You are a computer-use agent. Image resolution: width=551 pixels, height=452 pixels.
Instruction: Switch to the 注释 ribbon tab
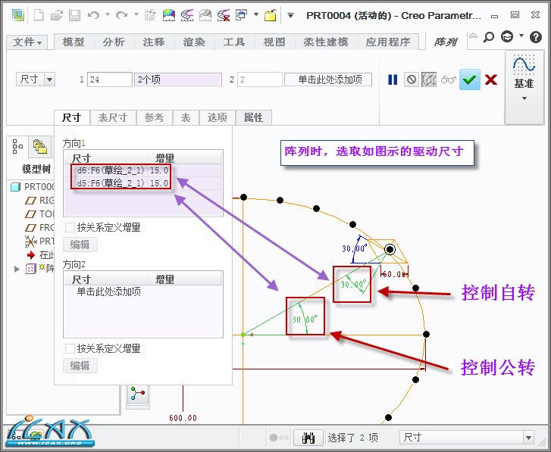coord(154,42)
